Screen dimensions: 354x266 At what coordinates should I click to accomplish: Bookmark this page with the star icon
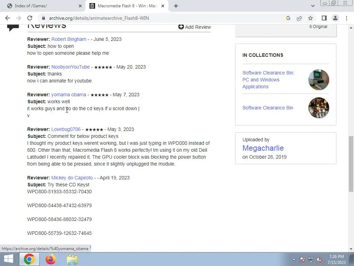(x=310, y=18)
